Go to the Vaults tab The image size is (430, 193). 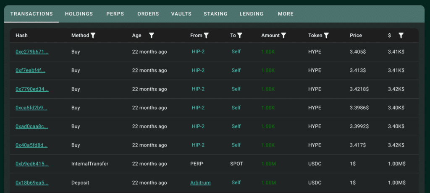pyautogui.click(x=181, y=14)
